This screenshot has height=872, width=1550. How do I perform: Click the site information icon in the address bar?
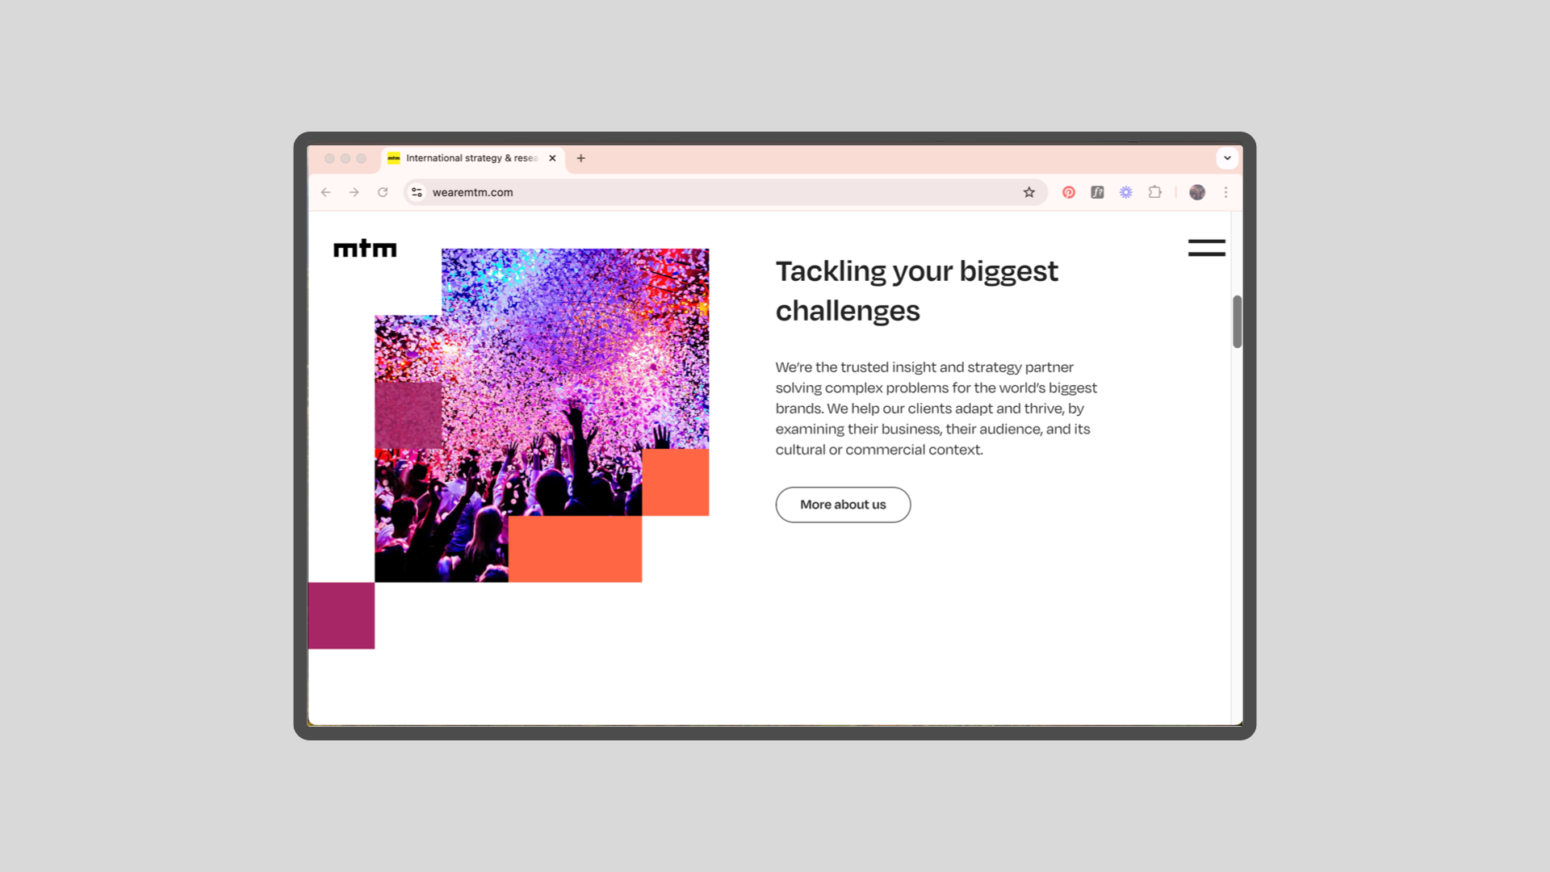coord(417,192)
